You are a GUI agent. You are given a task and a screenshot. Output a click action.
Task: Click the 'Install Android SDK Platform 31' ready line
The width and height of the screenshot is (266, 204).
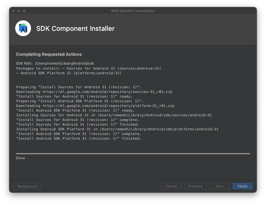pyautogui.click(x=75, y=110)
